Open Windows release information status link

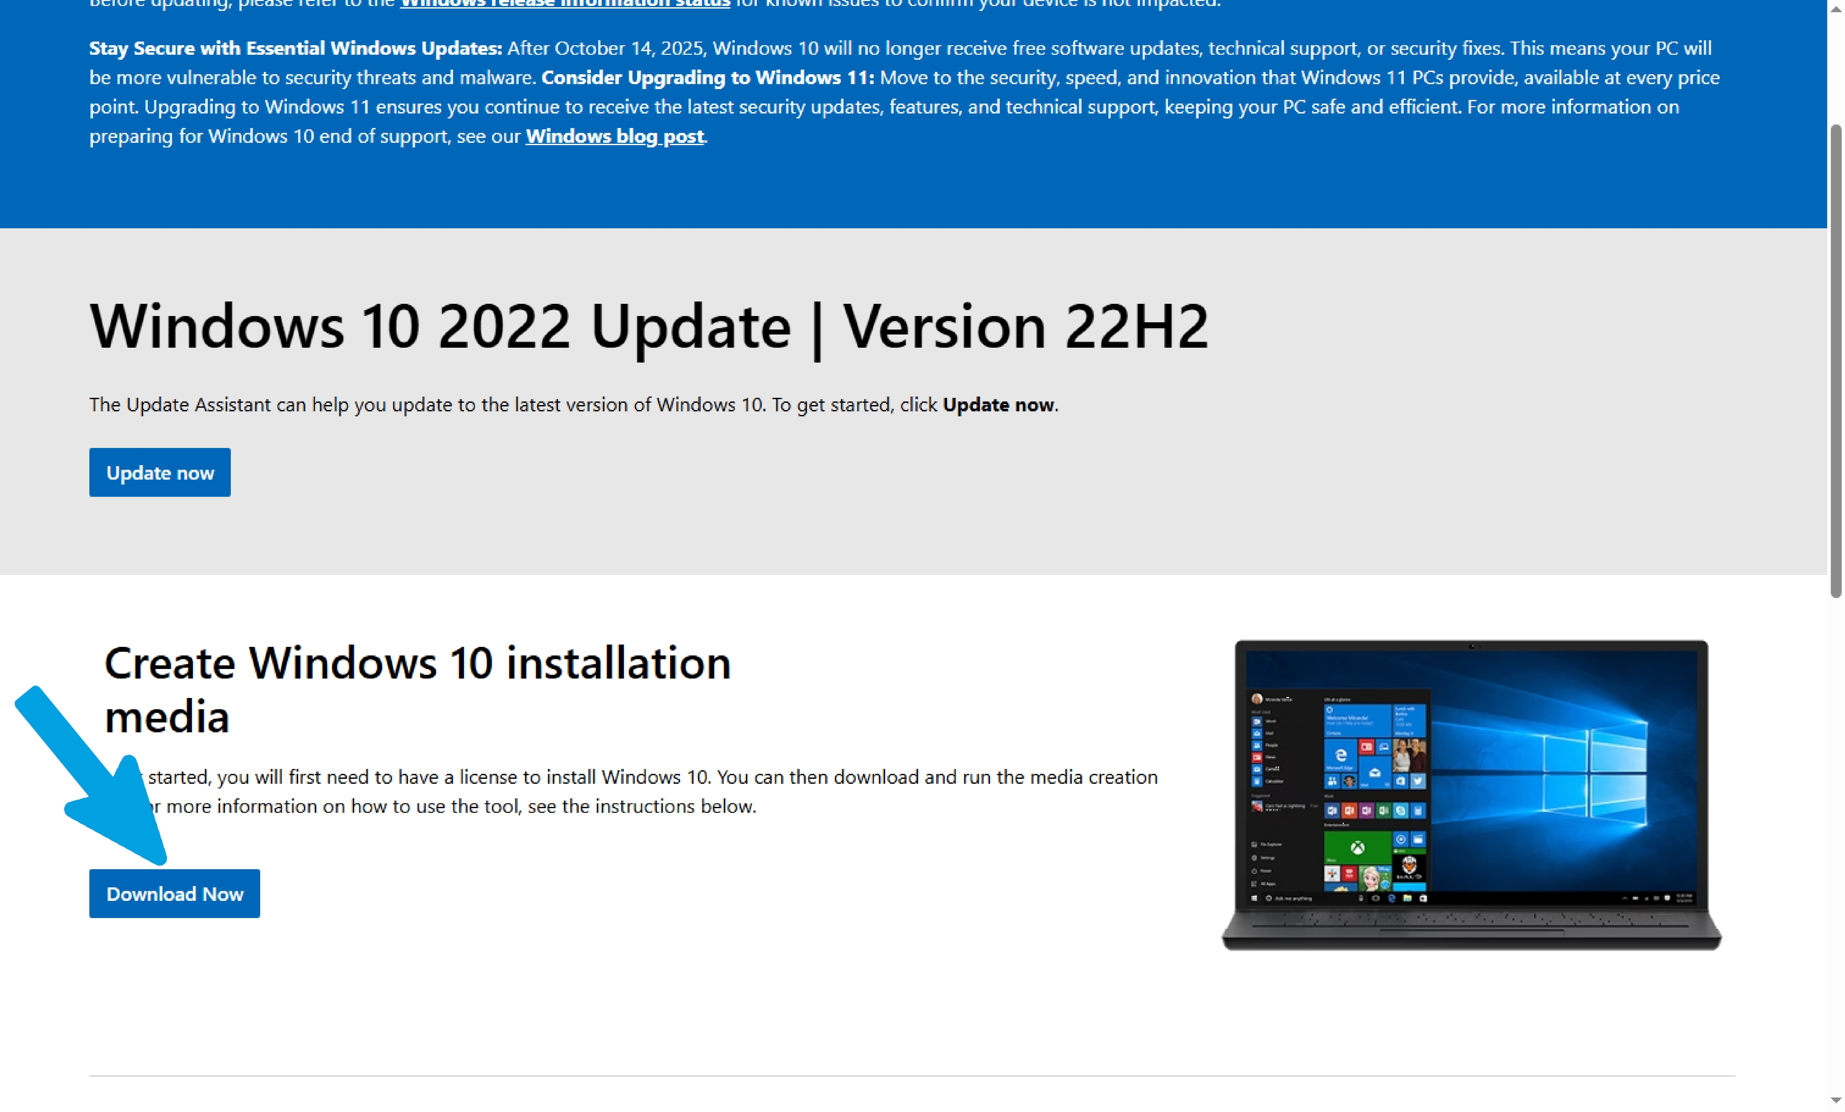coord(565,4)
